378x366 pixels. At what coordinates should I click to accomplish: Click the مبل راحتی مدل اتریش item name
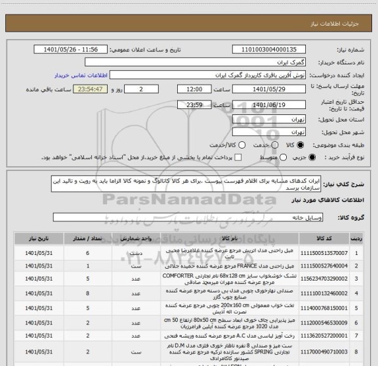pos(230,254)
